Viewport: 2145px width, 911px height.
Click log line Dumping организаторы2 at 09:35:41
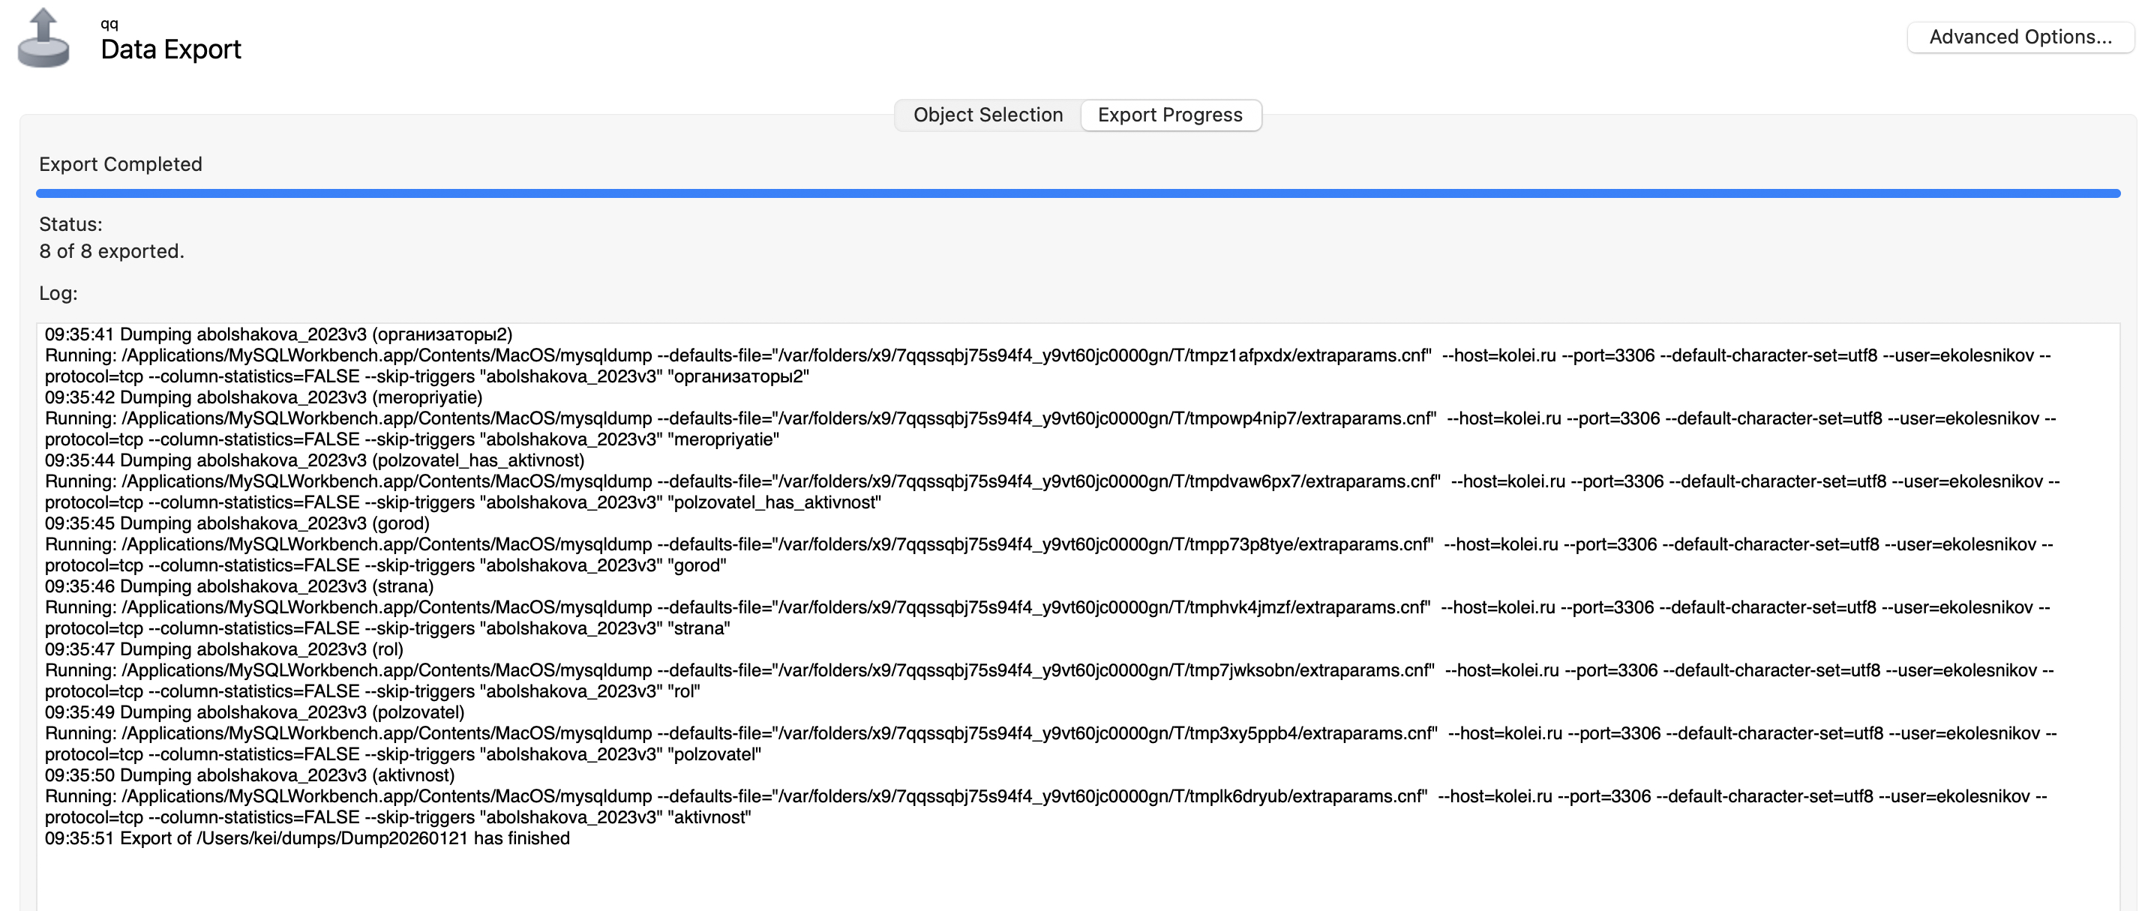coord(278,334)
